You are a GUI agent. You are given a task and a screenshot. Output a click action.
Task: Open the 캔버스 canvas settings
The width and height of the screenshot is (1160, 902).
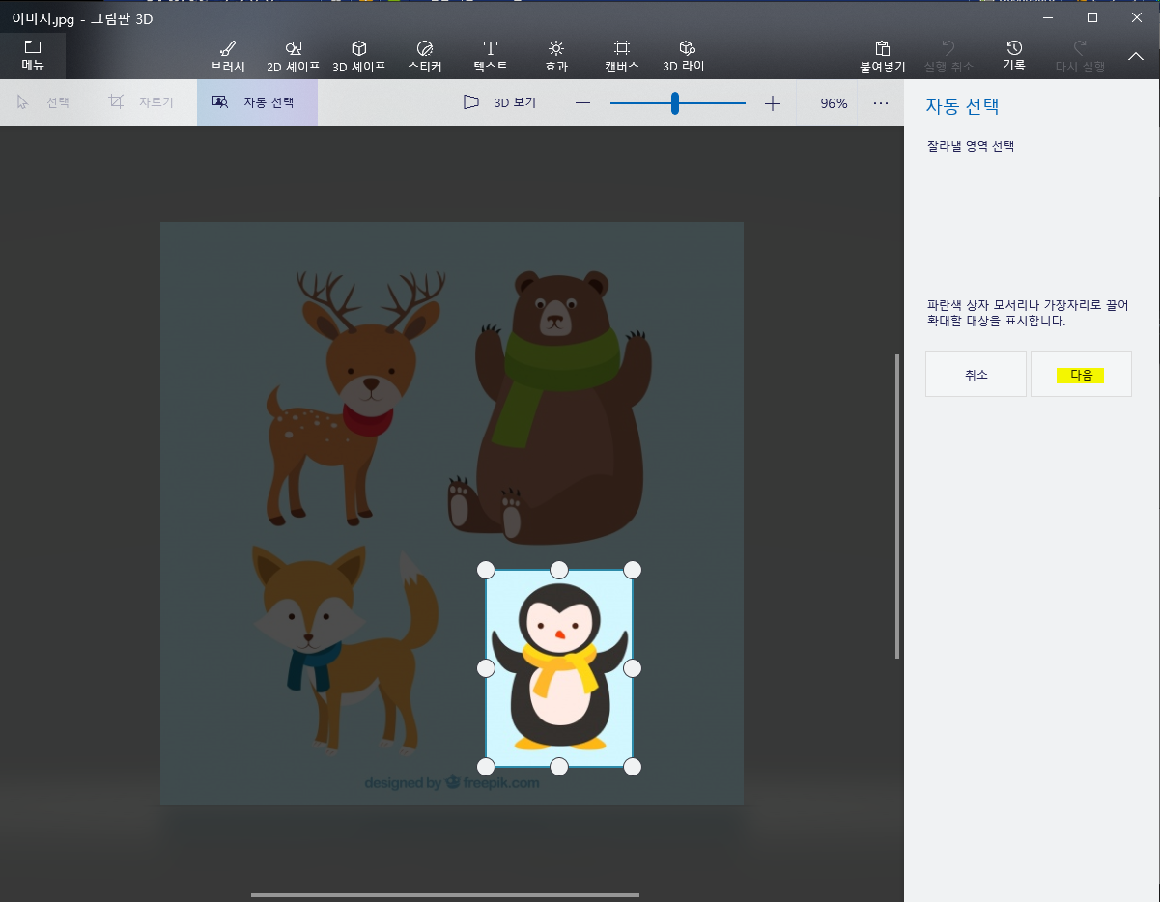(x=622, y=56)
